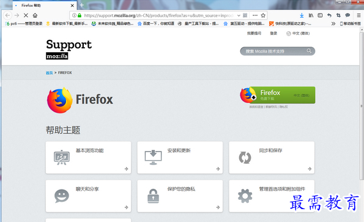Go to the browser home page icon
The width and height of the screenshot is (364, 222).
tap(35, 15)
